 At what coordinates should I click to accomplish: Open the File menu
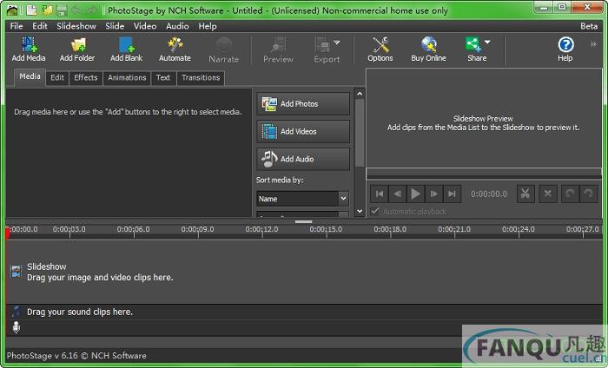pyautogui.click(x=17, y=26)
